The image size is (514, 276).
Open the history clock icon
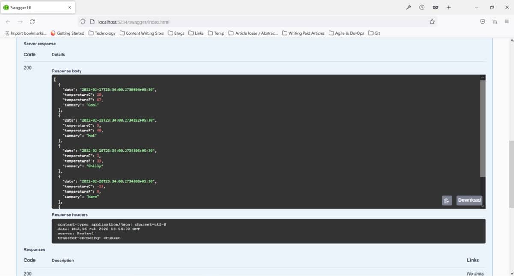422,7
